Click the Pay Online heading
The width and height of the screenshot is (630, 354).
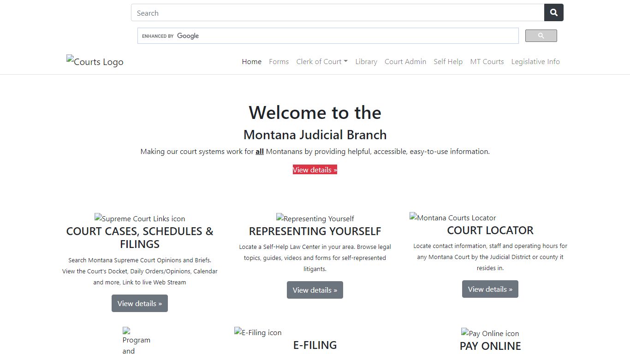coord(490,346)
